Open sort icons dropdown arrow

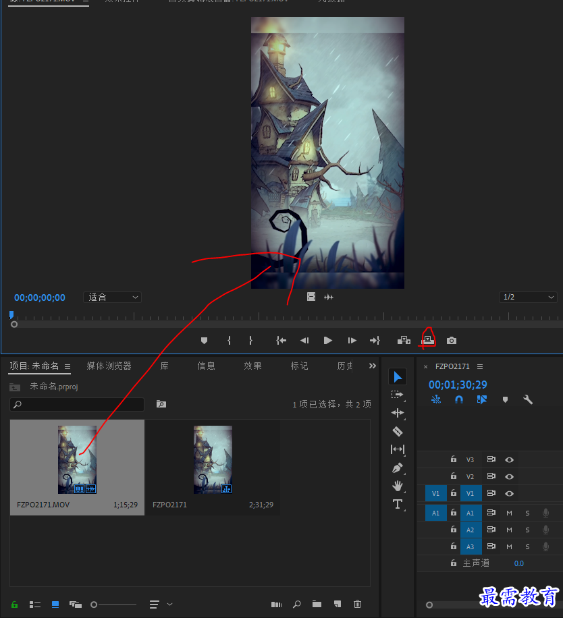(x=170, y=605)
